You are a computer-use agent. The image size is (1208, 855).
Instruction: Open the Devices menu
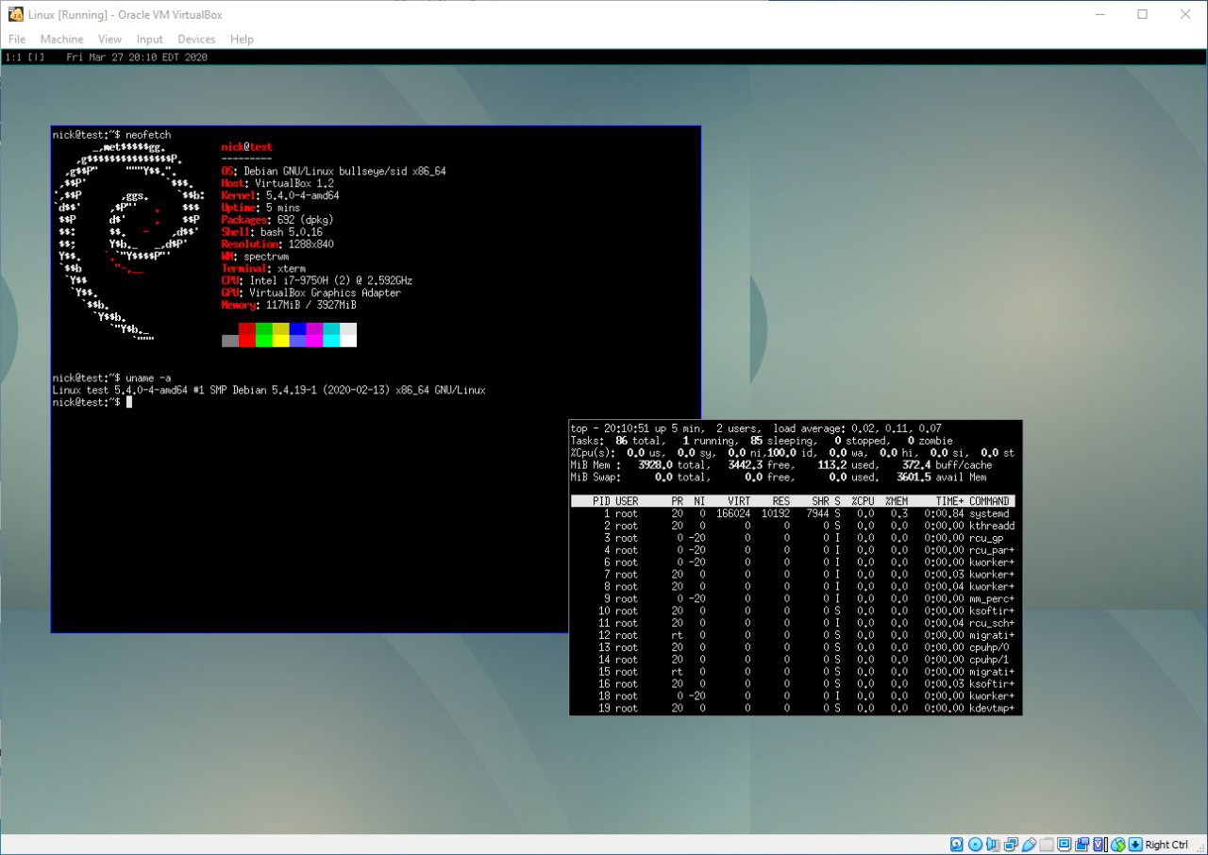[196, 39]
